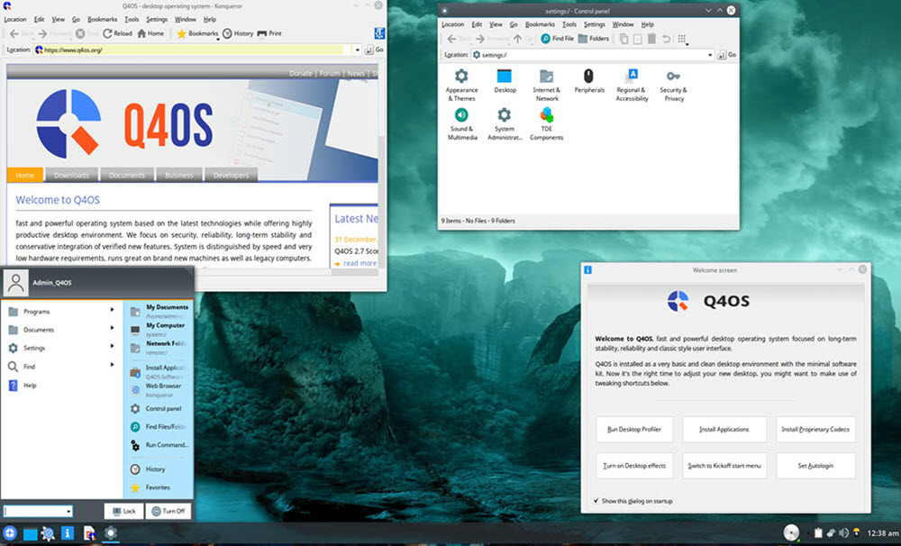The width and height of the screenshot is (901, 546).
Task: Expand the Control panel location dropdown
Action: [x=711, y=55]
